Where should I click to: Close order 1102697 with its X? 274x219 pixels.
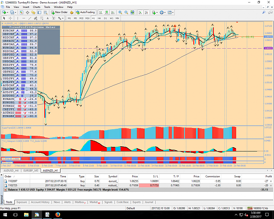point(271,181)
